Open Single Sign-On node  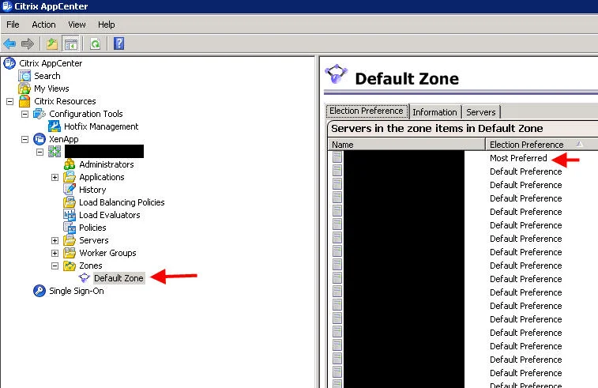pyautogui.click(x=77, y=291)
